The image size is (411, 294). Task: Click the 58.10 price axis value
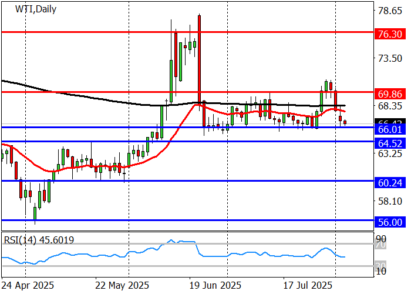click(389, 201)
